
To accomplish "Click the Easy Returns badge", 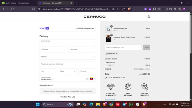I will pyautogui.click(x=128, y=90).
